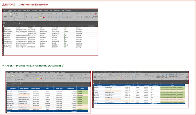Image resolution: width=196 pixels, height=115 pixels.
Task: Toggle Italic in BEFORE spreadsheet
Action: pos(29,17)
